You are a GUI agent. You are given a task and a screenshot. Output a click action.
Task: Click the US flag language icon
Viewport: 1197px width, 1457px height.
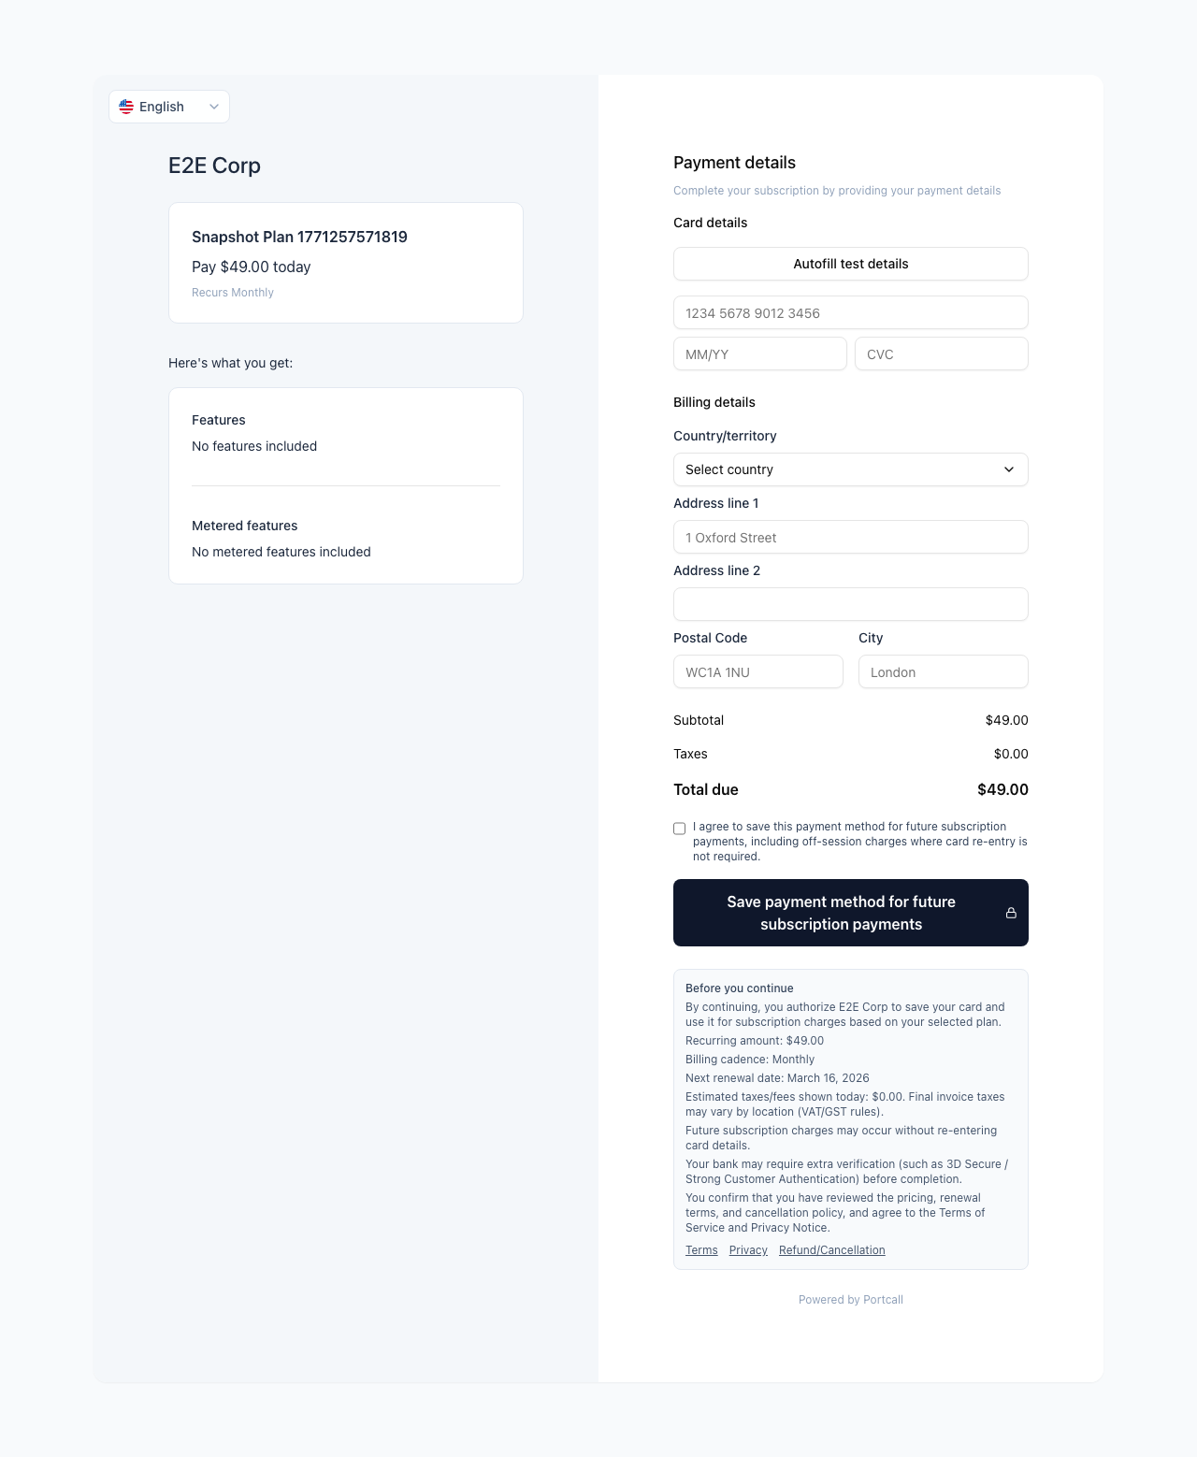coord(126,107)
